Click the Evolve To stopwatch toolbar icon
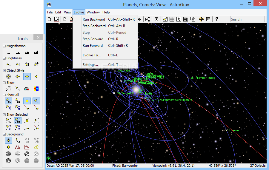The height and width of the screenshot is (170, 269). pos(148,19)
